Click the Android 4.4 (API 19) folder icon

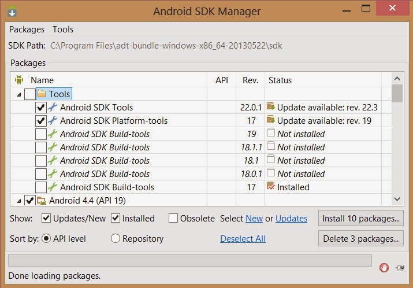pos(42,201)
